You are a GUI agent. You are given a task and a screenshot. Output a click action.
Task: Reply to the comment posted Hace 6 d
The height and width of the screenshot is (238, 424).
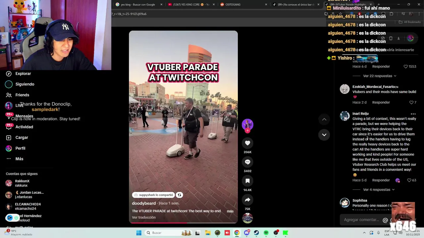(381, 66)
